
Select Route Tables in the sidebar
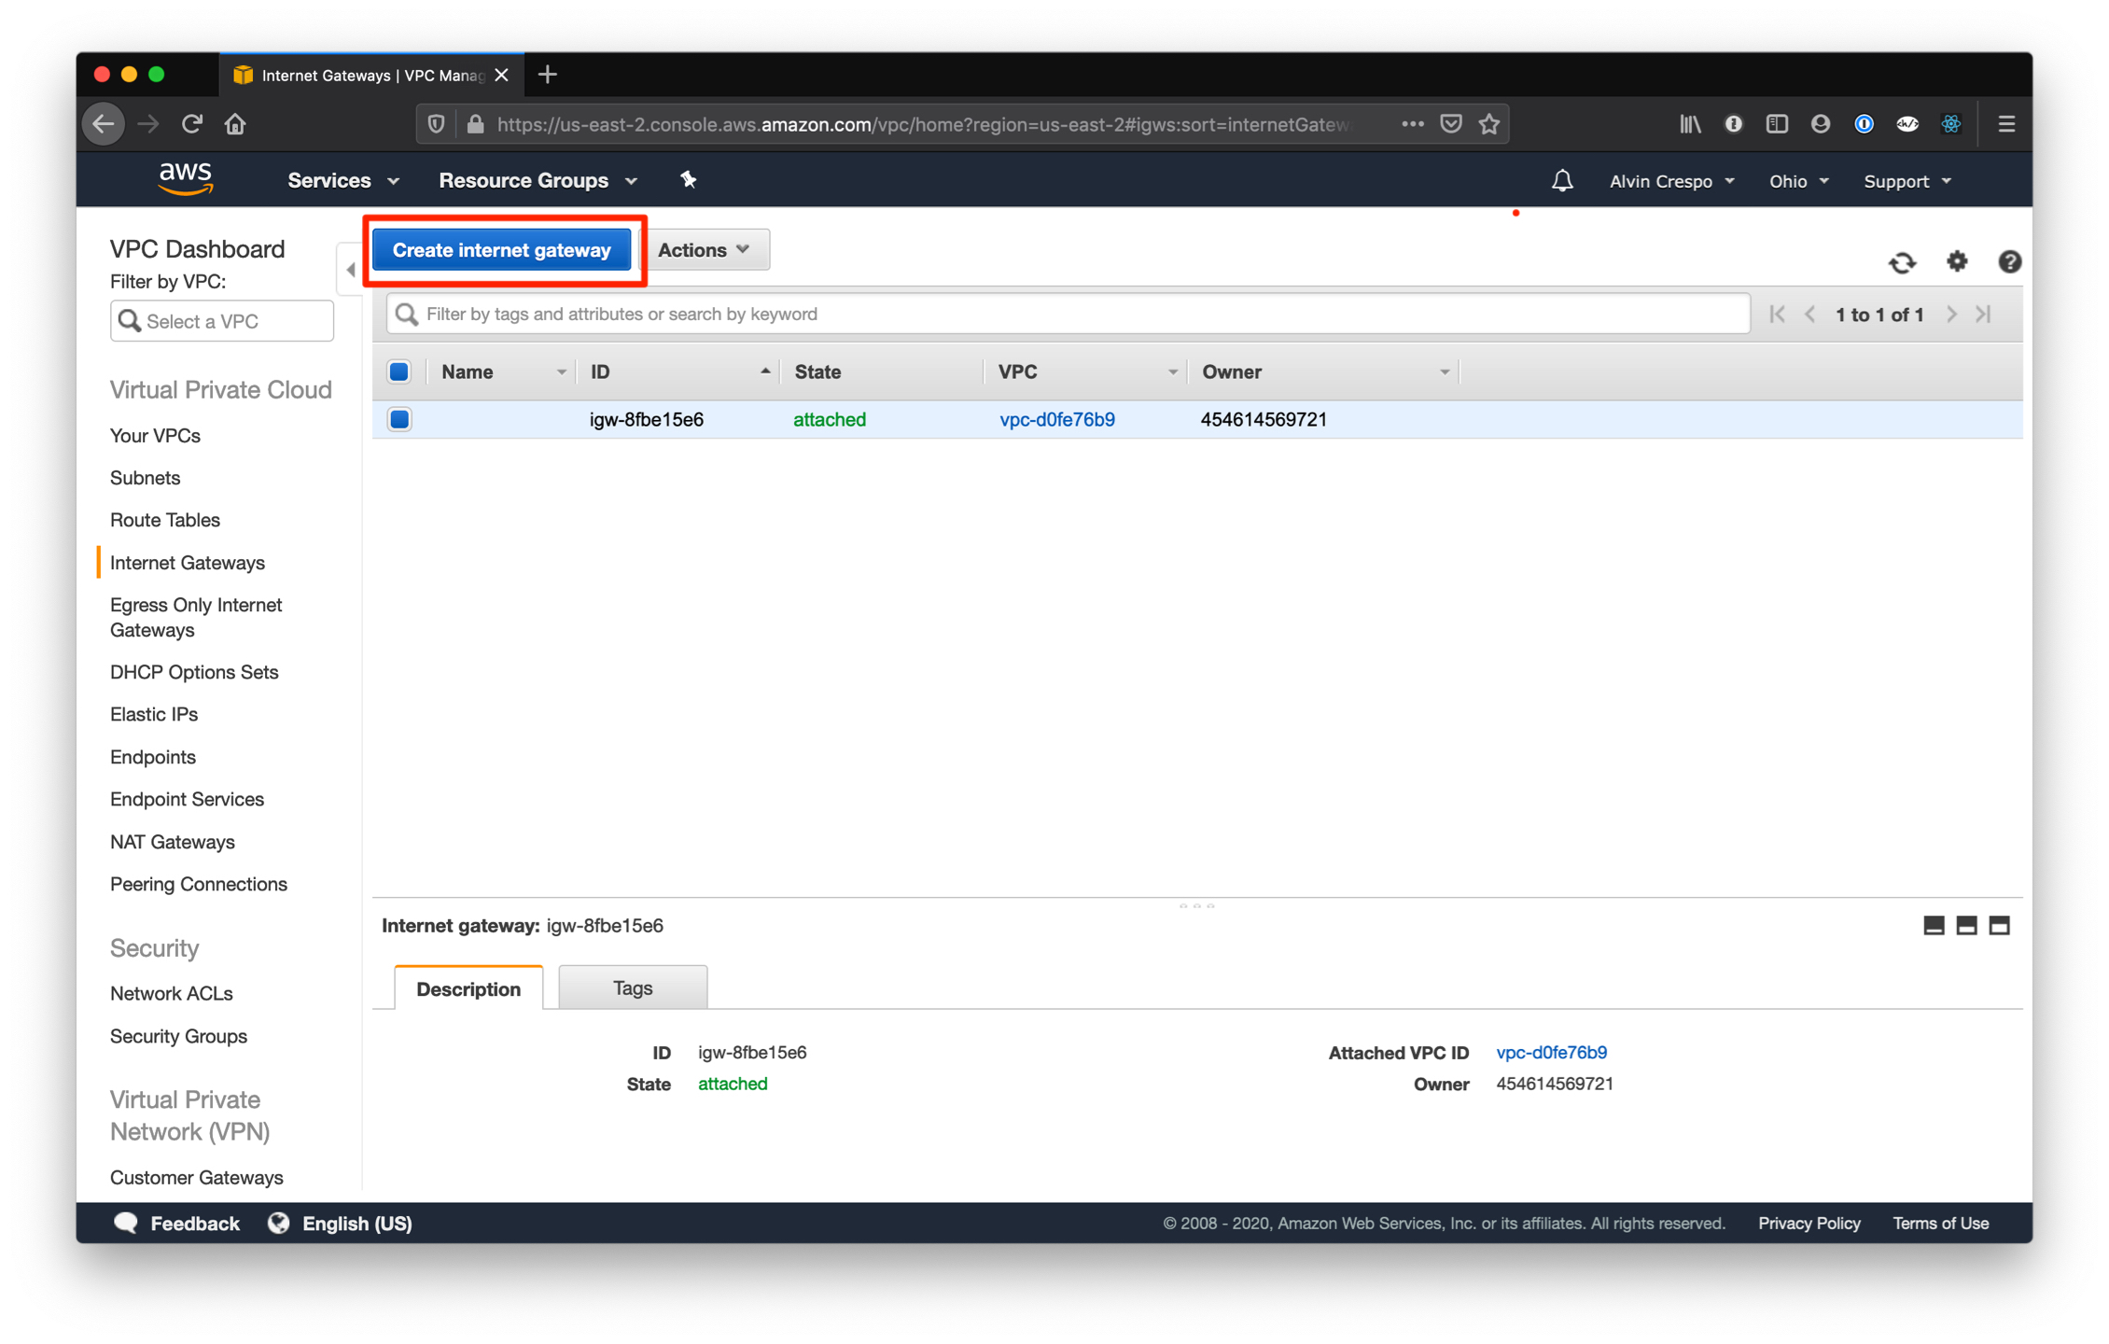(x=165, y=520)
